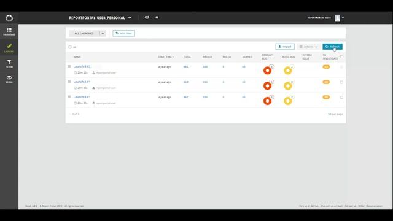Select the Launch A #1 row checkbox
The image size is (393, 221).
pos(341,82)
